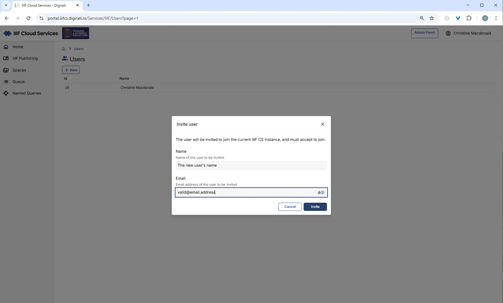Bookmark the page with the star icon
This screenshot has height=303, width=503.
pyautogui.click(x=432, y=18)
